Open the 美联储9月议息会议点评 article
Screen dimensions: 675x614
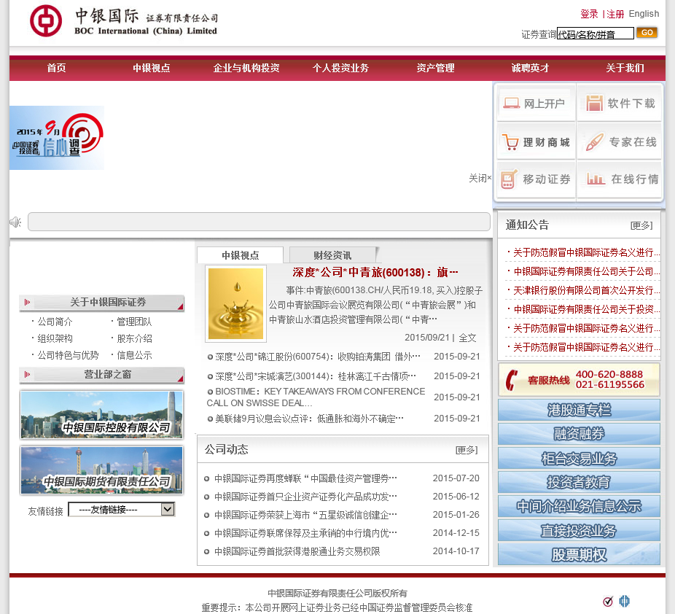coord(309,419)
